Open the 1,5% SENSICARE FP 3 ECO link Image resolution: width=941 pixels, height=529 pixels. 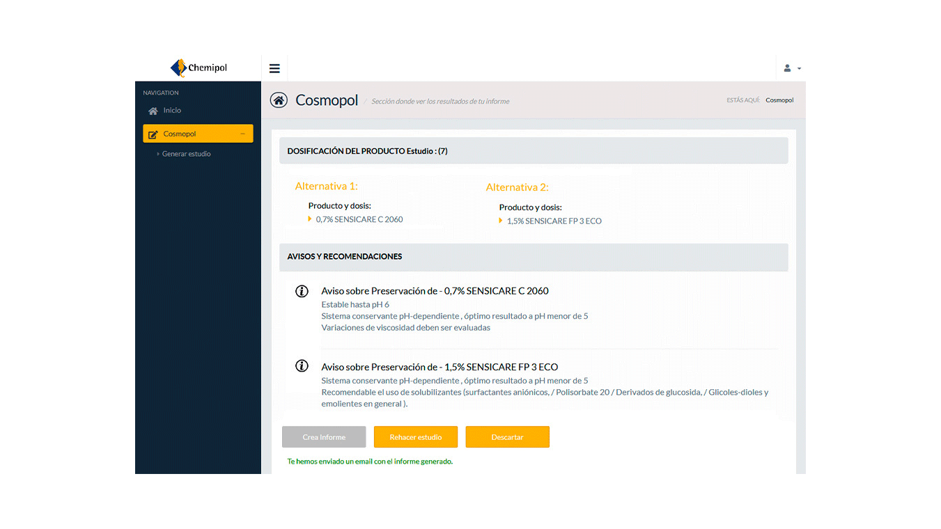point(554,221)
